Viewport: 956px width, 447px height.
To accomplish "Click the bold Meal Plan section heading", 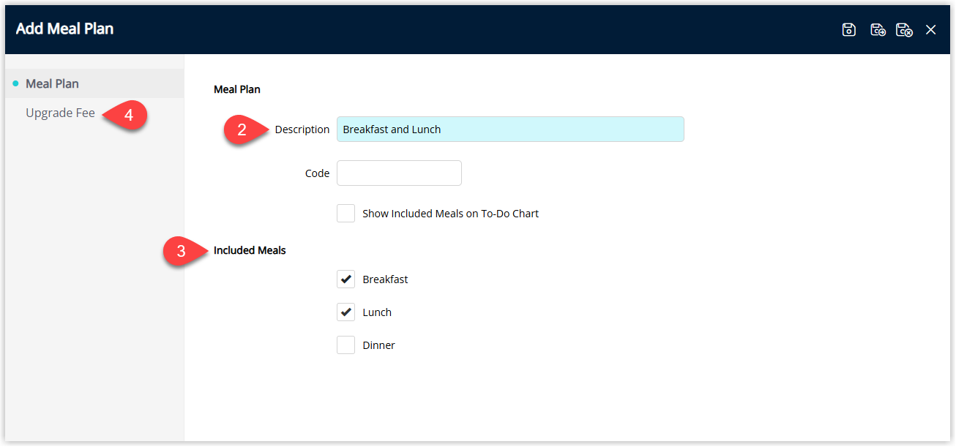I will click(x=237, y=89).
